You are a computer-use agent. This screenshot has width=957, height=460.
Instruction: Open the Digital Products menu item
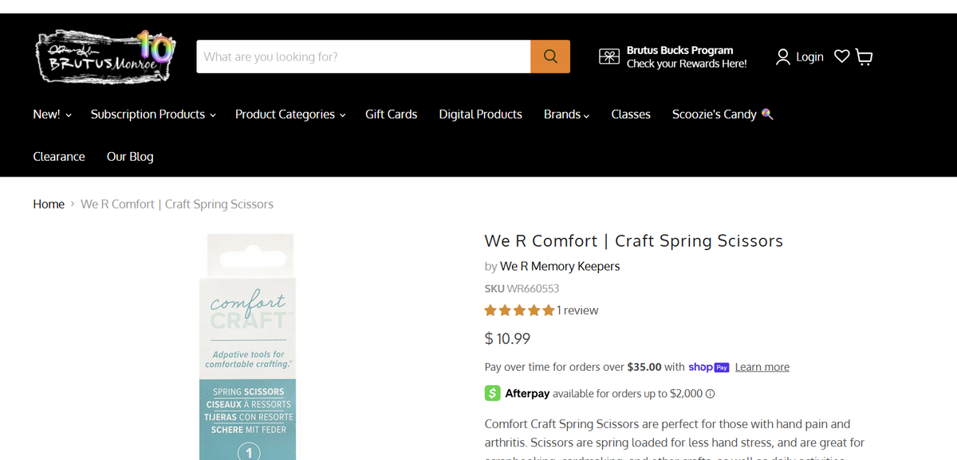tap(480, 115)
